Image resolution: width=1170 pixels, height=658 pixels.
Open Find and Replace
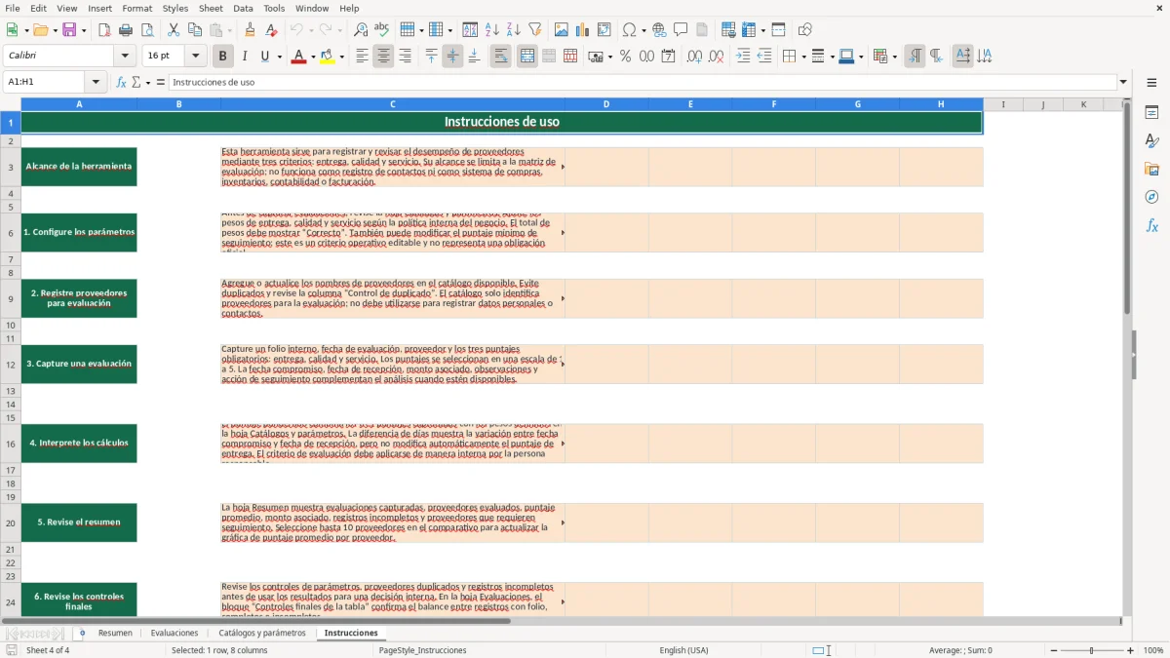361,30
